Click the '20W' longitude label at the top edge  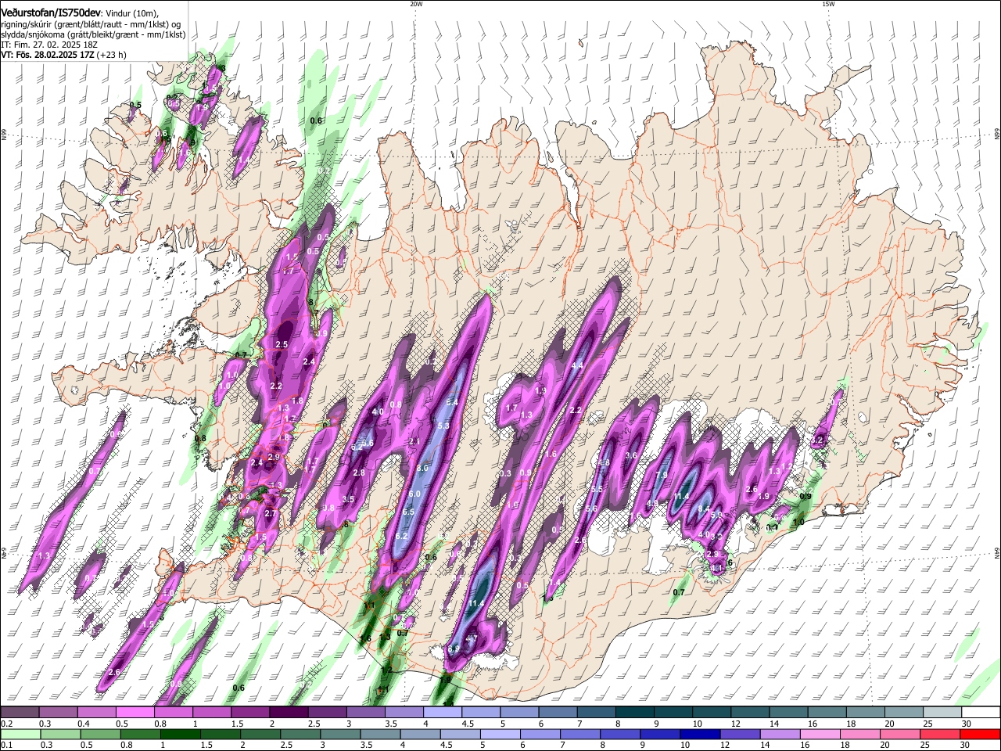tap(416, 4)
